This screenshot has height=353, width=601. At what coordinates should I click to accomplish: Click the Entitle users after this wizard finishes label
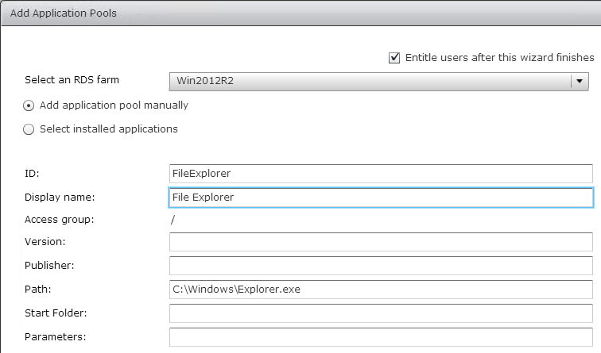499,58
